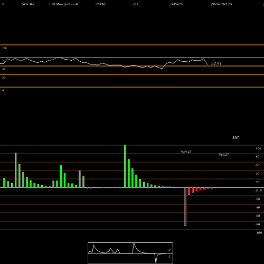Viewport: 264px width, 264px height.
Task: Open the mini overview chart thumbnail
Action: [x=130, y=253]
